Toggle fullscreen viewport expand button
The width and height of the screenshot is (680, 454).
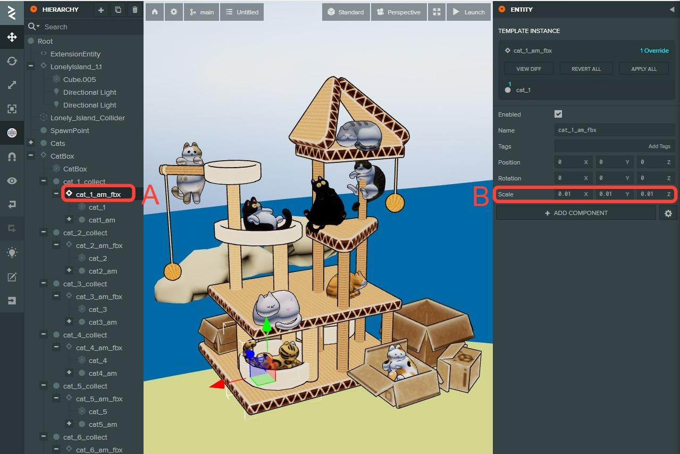[436, 12]
